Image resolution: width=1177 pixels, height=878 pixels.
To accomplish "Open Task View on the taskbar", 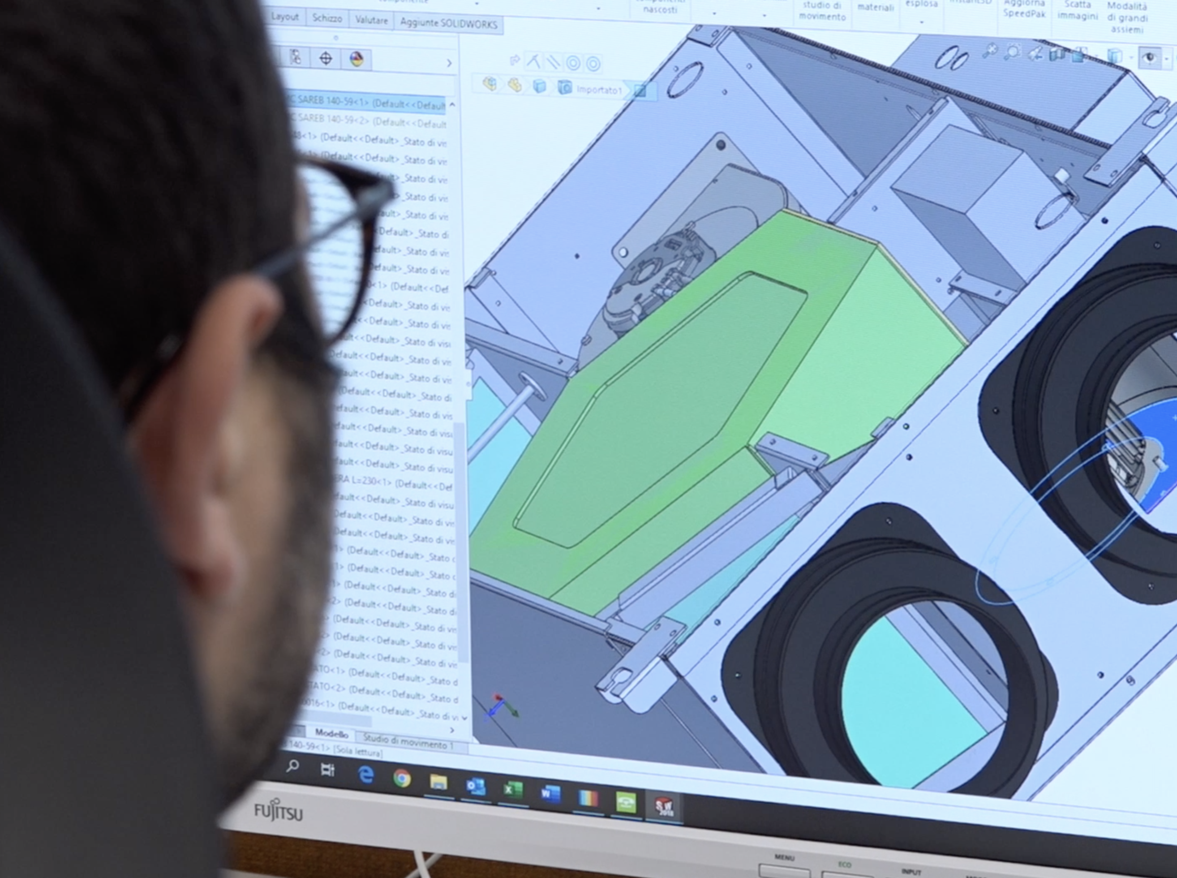I will (328, 770).
